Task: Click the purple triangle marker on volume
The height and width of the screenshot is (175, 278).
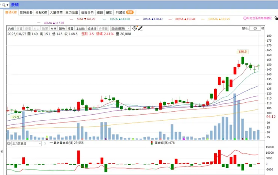Action: (106, 139)
